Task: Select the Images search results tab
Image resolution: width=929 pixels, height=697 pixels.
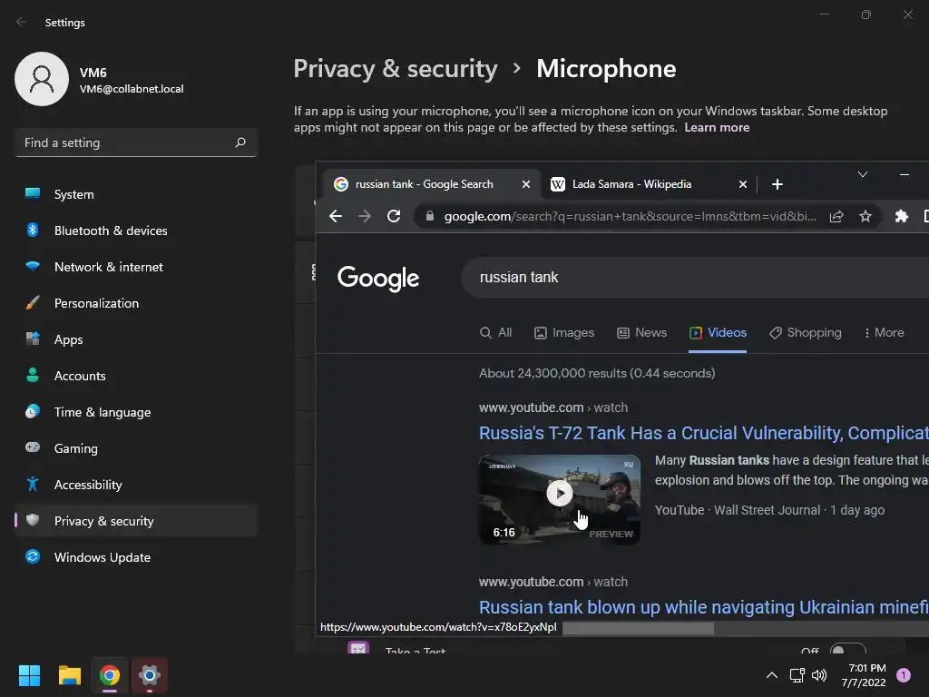Action: click(x=564, y=332)
